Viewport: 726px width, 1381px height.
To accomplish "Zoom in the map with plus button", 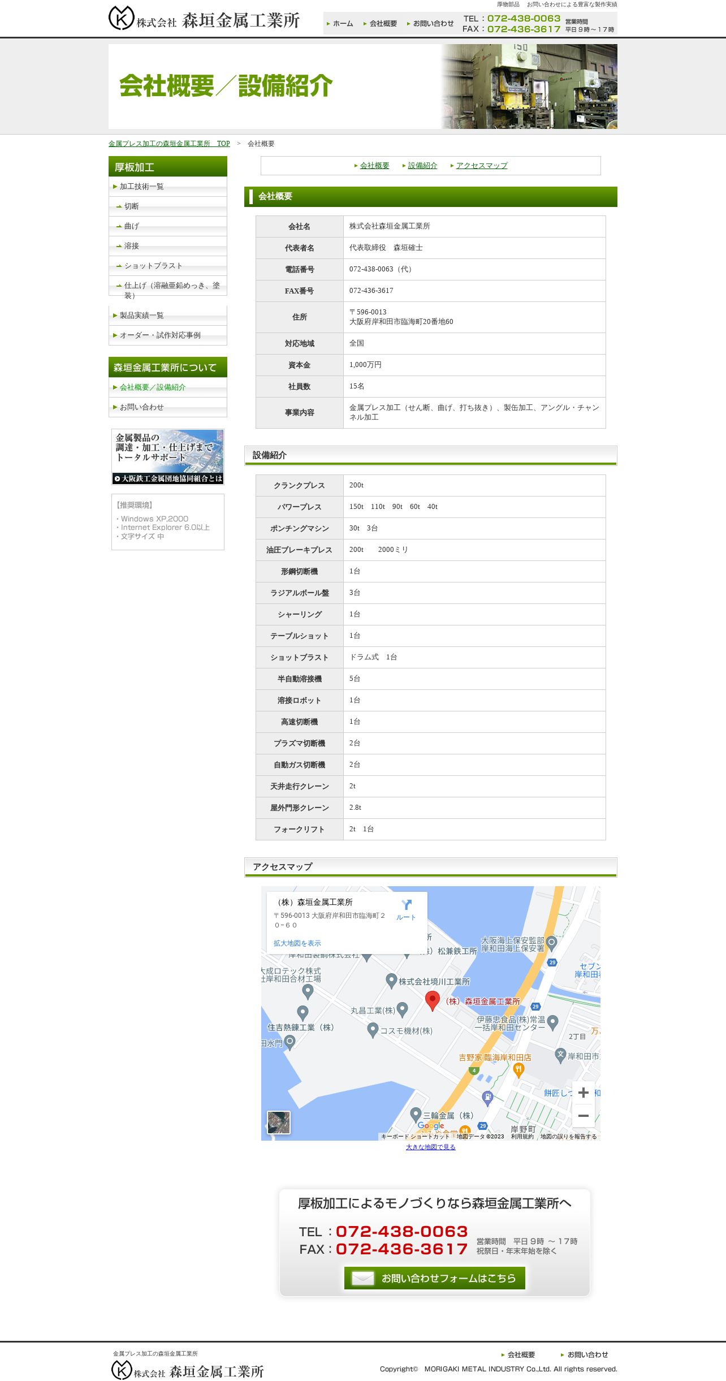I will [x=584, y=1093].
